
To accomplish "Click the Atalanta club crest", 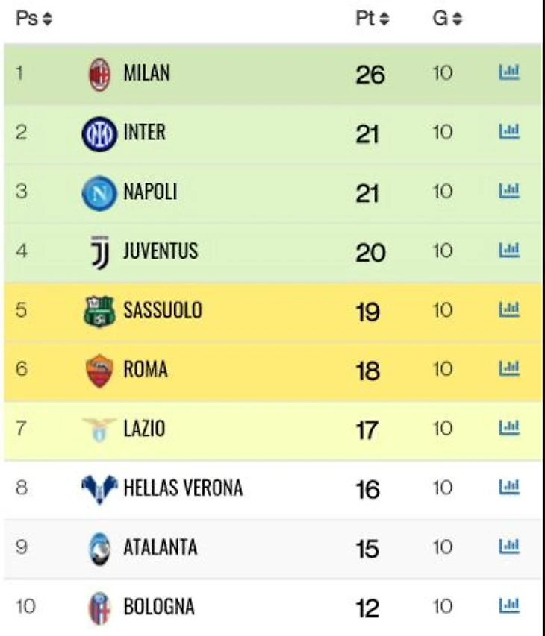I will pos(99,548).
